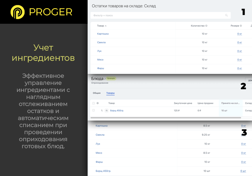Click the pencil edit icon beside Блюда
The image size is (252, 176).
pyautogui.click(x=105, y=79)
